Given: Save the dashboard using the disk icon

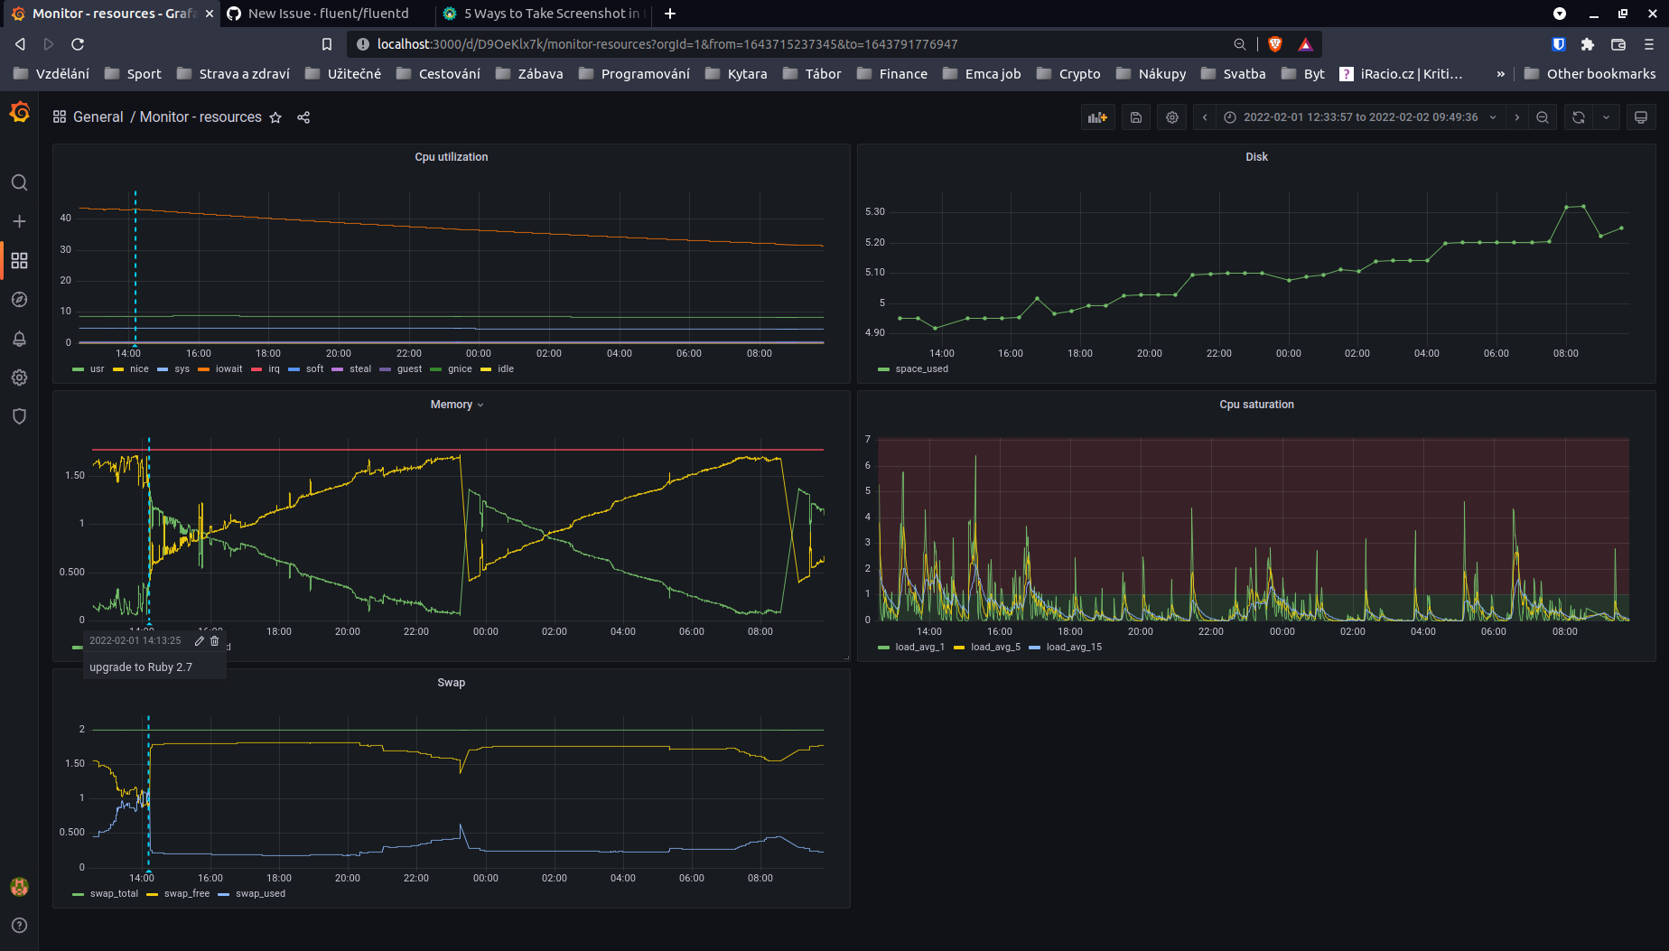Looking at the screenshot, I should 1136,117.
